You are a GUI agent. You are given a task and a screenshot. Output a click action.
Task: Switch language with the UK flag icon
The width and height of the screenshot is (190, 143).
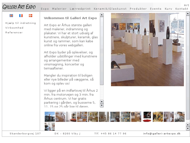pyautogui.click(x=11, y=15)
